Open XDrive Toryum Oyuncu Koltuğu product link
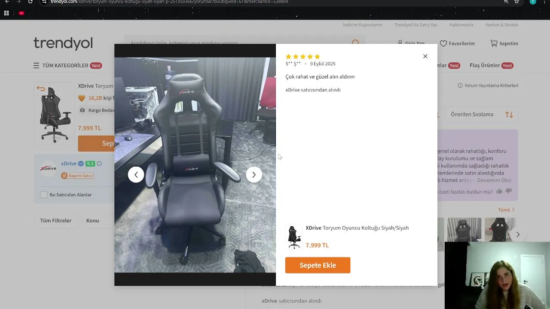 click(x=357, y=228)
